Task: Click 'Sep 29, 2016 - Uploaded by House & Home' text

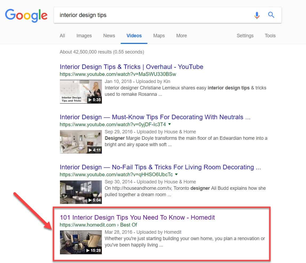Action: click(x=150, y=131)
